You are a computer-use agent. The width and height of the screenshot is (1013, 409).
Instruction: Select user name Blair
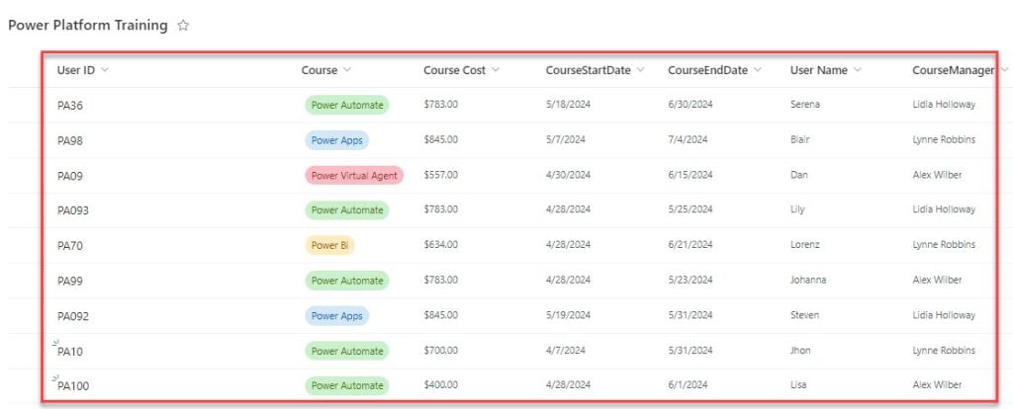point(799,139)
